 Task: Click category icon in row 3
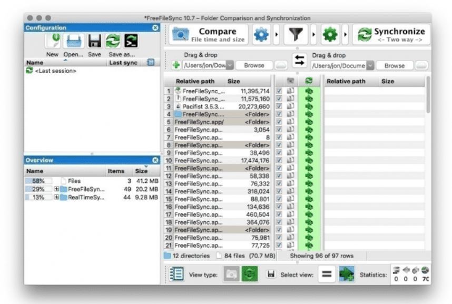(290, 106)
